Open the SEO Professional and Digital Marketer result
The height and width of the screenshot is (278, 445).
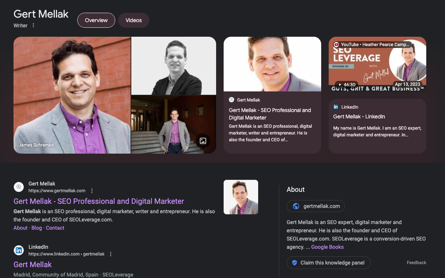click(99, 201)
